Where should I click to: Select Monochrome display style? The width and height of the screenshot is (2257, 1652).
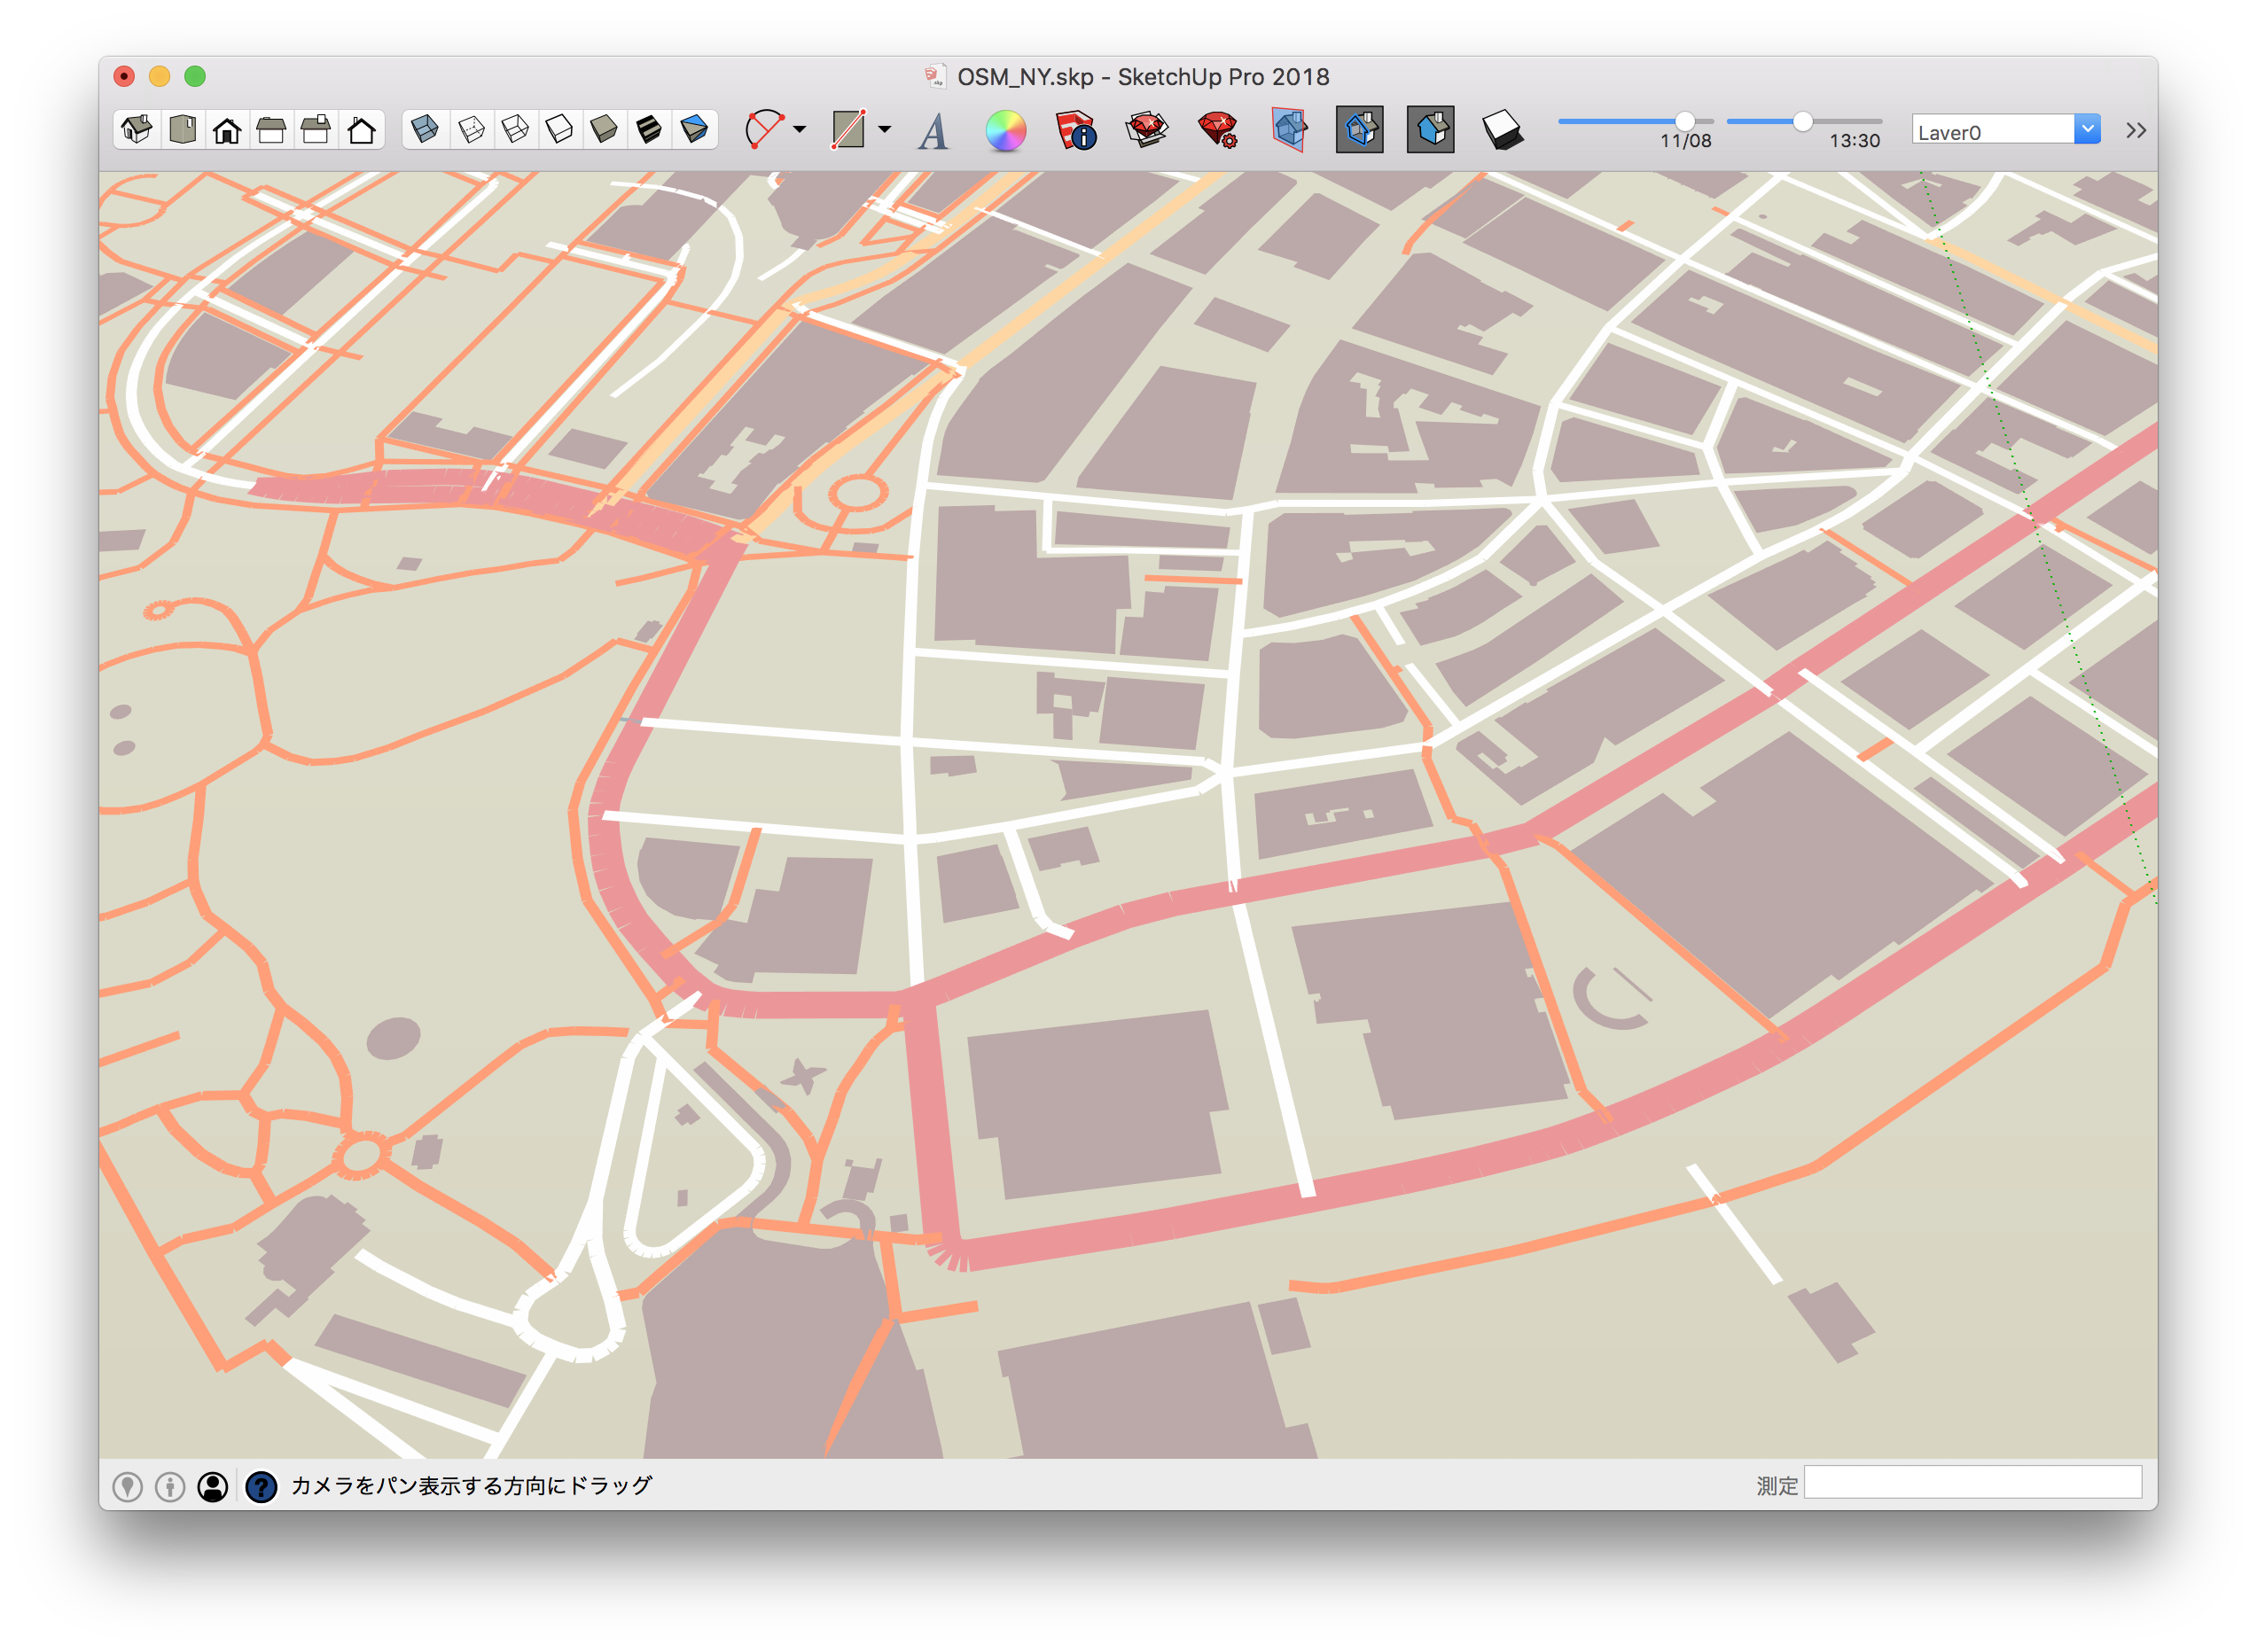point(694,130)
